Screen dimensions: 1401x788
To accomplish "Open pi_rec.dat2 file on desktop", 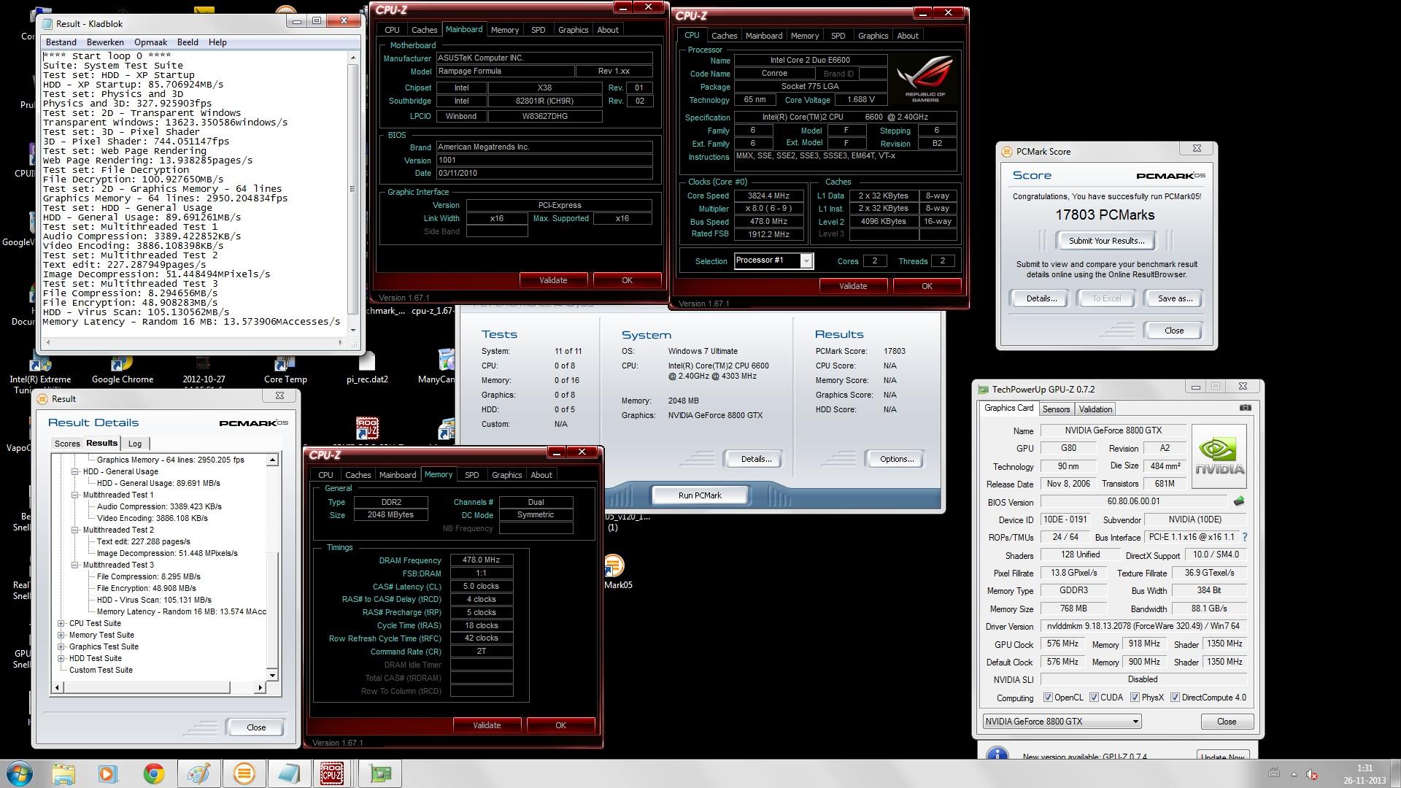I will 367,368.
